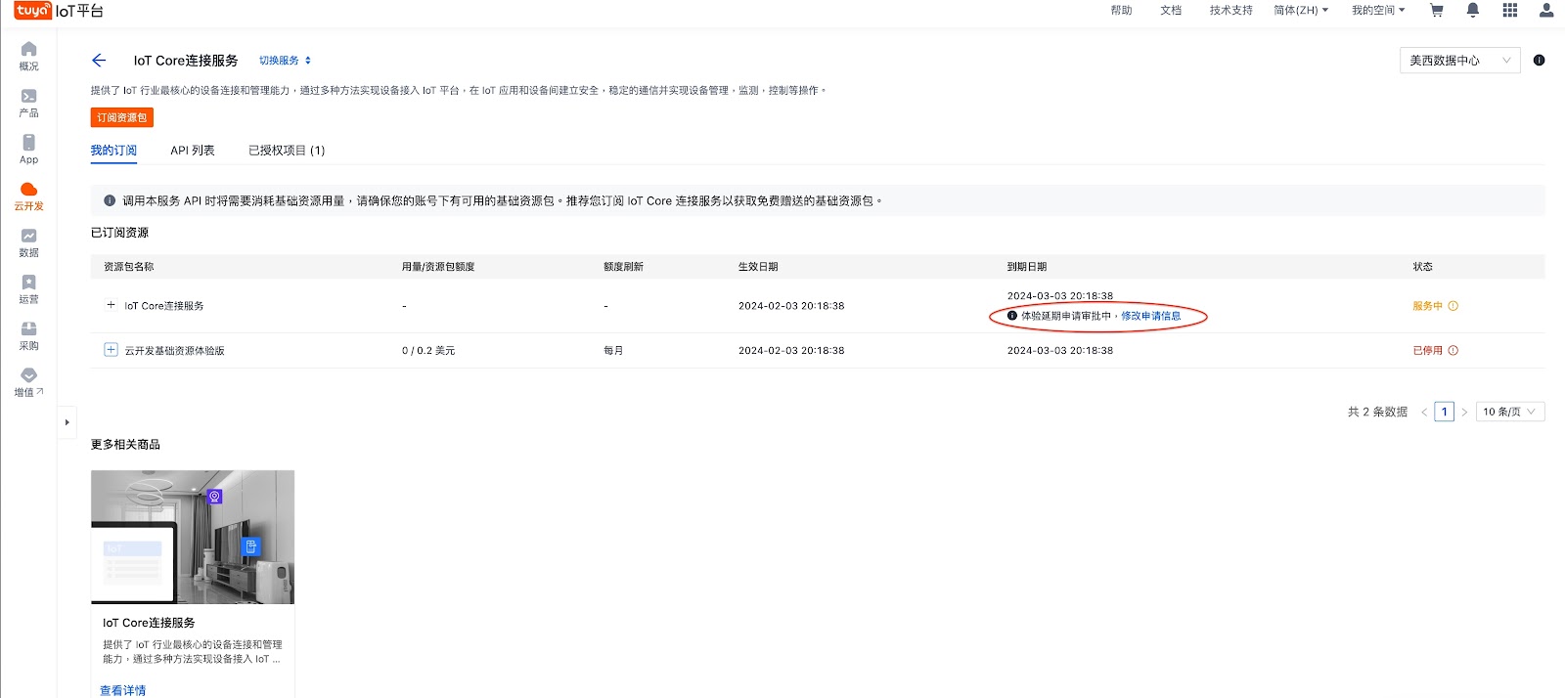Open the notifications bell icon
The height and width of the screenshot is (698, 1565).
[x=1472, y=11]
